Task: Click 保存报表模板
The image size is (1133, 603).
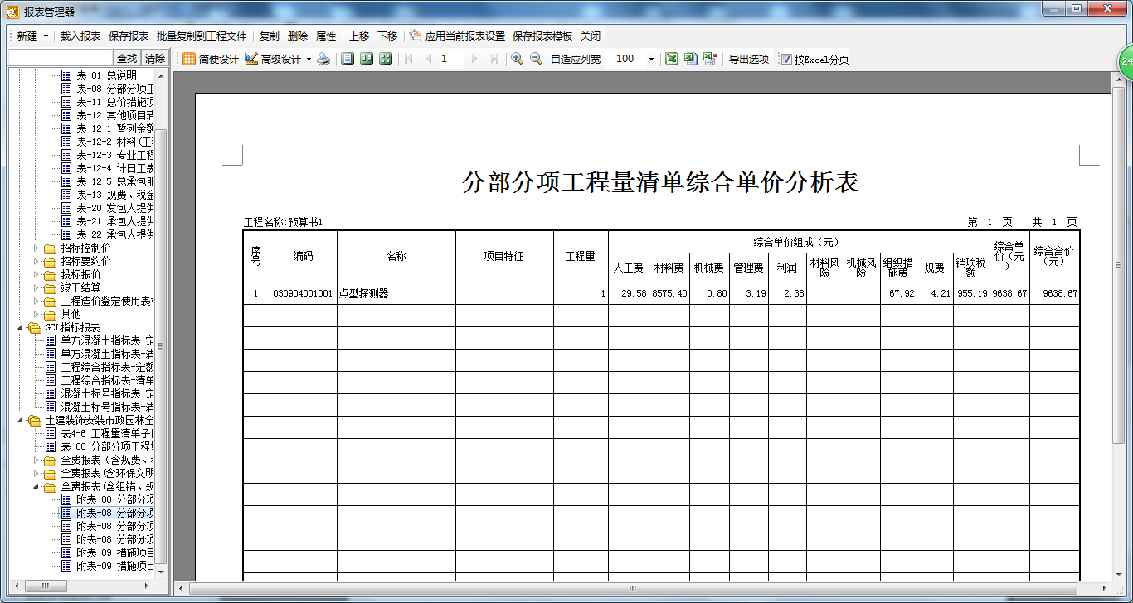Action: (x=542, y=36)
